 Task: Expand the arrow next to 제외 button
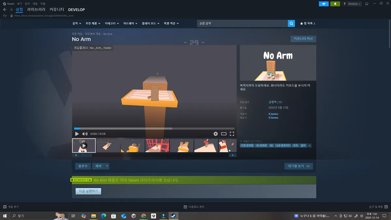pyautogui.click(x=107, y=166)
